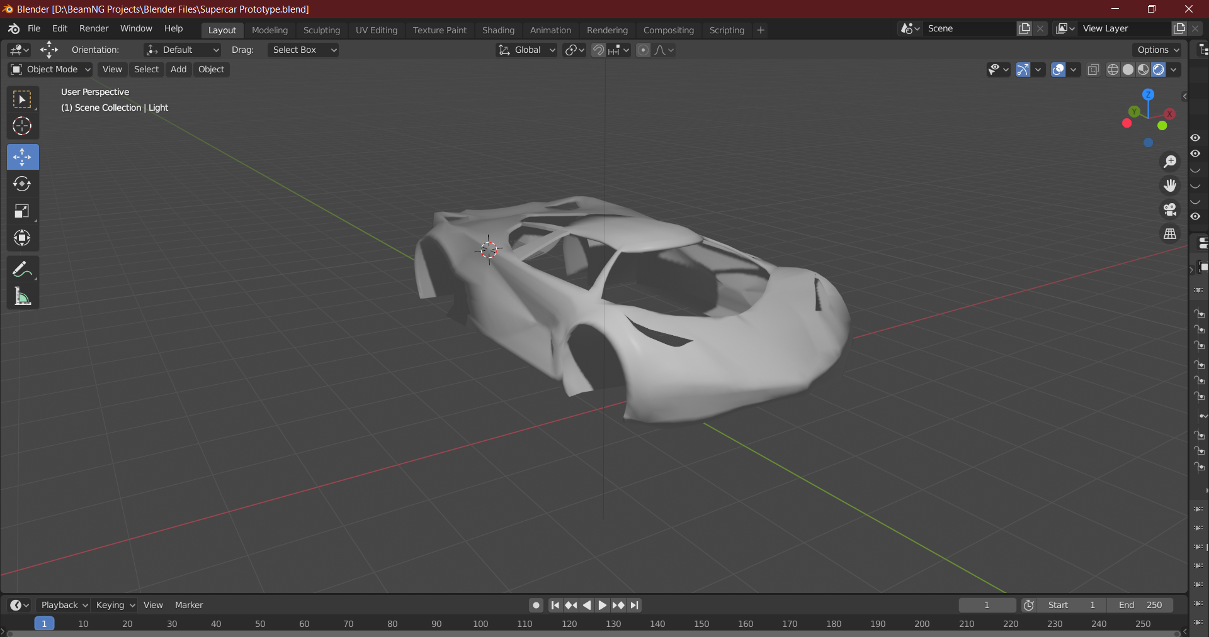Select the Scale tool
Viewport: 1209px width, 637px height.
[23, 211]
